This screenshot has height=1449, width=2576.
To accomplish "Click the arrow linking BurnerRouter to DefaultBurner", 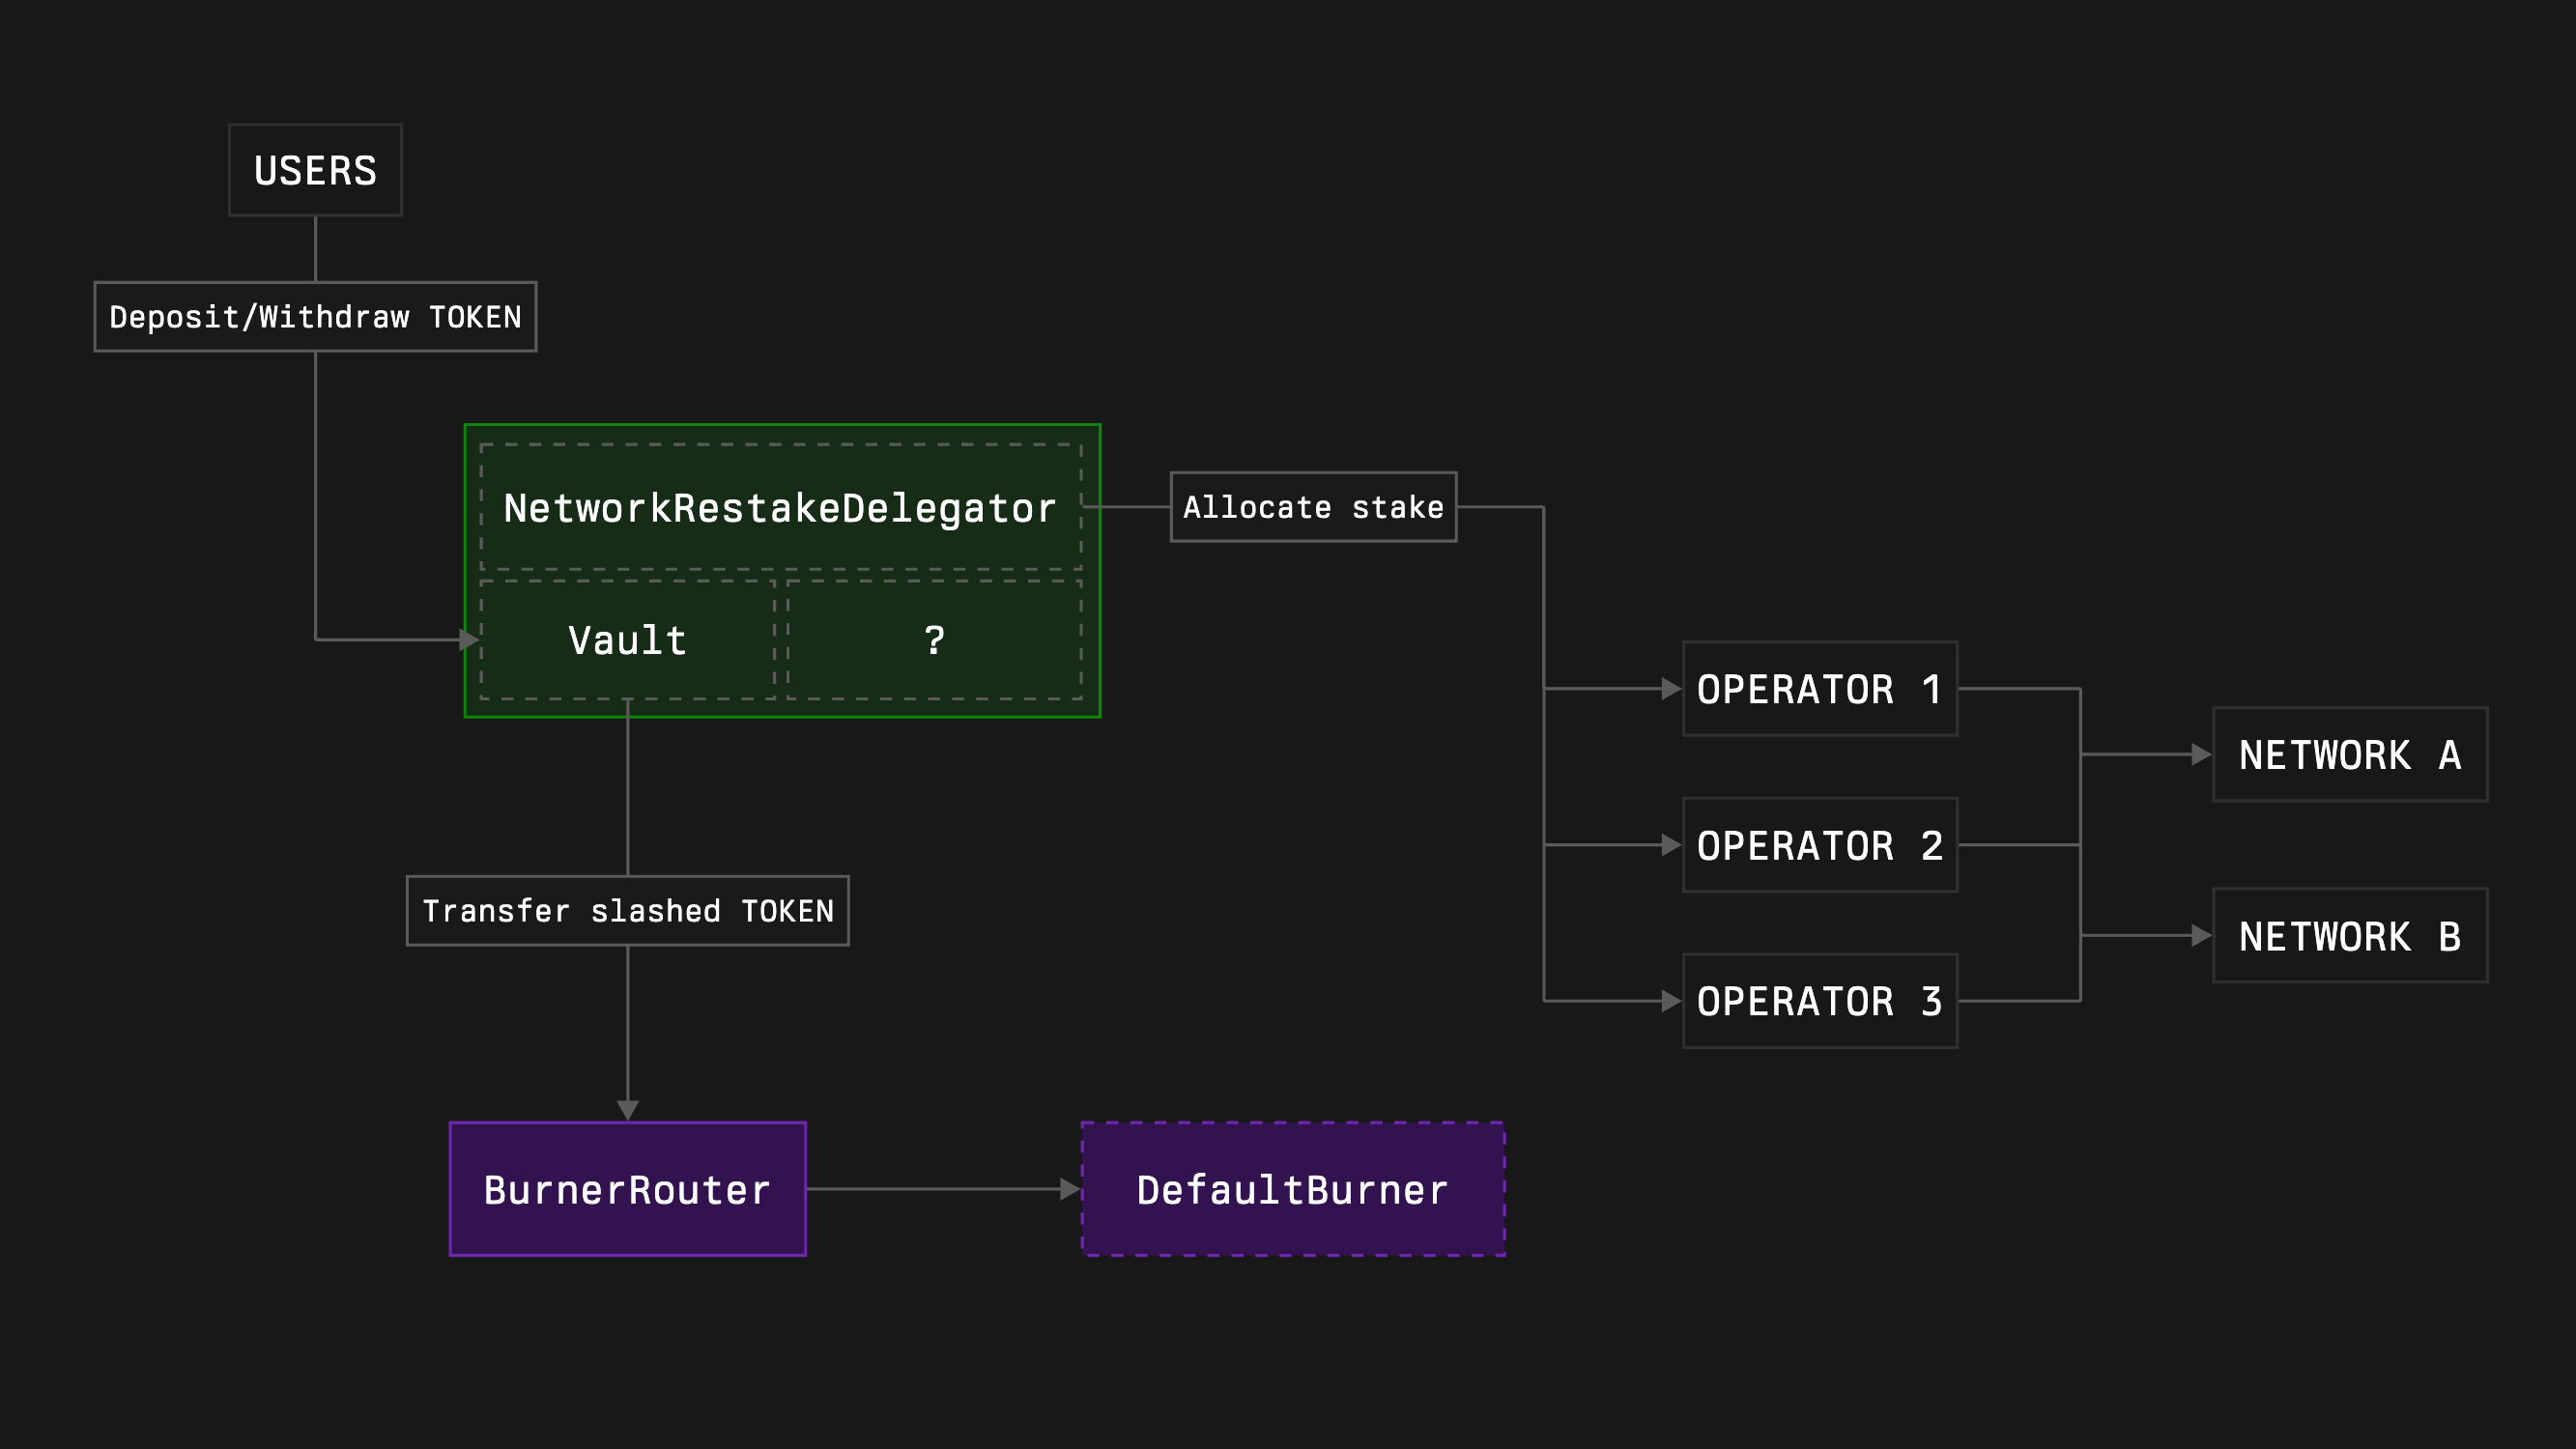I will 945,1190.
